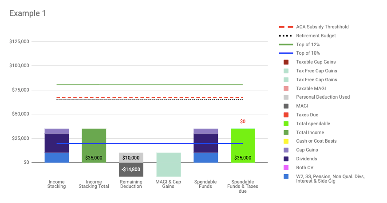The width and height of the screenshot is (387, 203).
Task: Click the Taxable MAGI pink legend swatch
Action: coord(286,88)
